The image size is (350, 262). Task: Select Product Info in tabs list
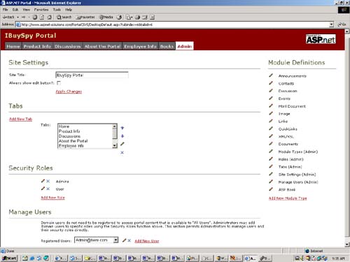pyautogui.click(x=69, y=131)
